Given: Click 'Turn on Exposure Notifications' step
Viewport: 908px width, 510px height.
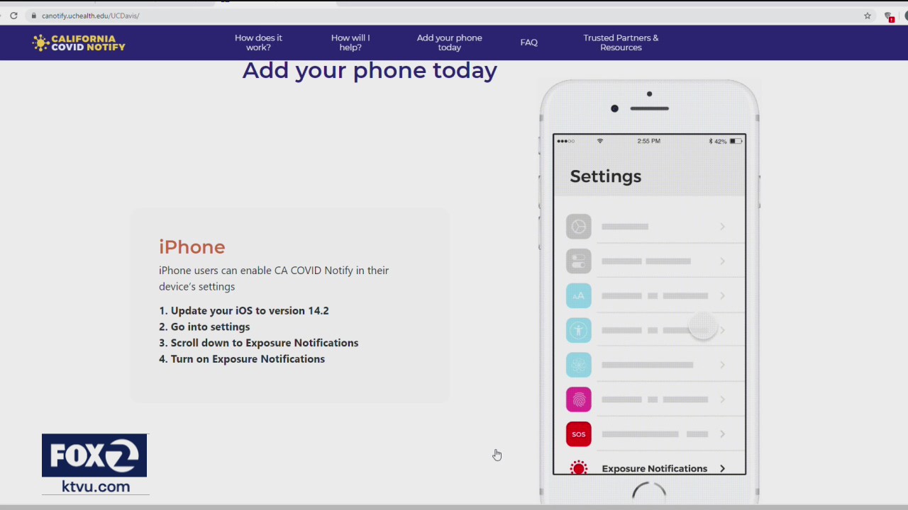Looking at the screenshot, I should [x=242, y=359].
